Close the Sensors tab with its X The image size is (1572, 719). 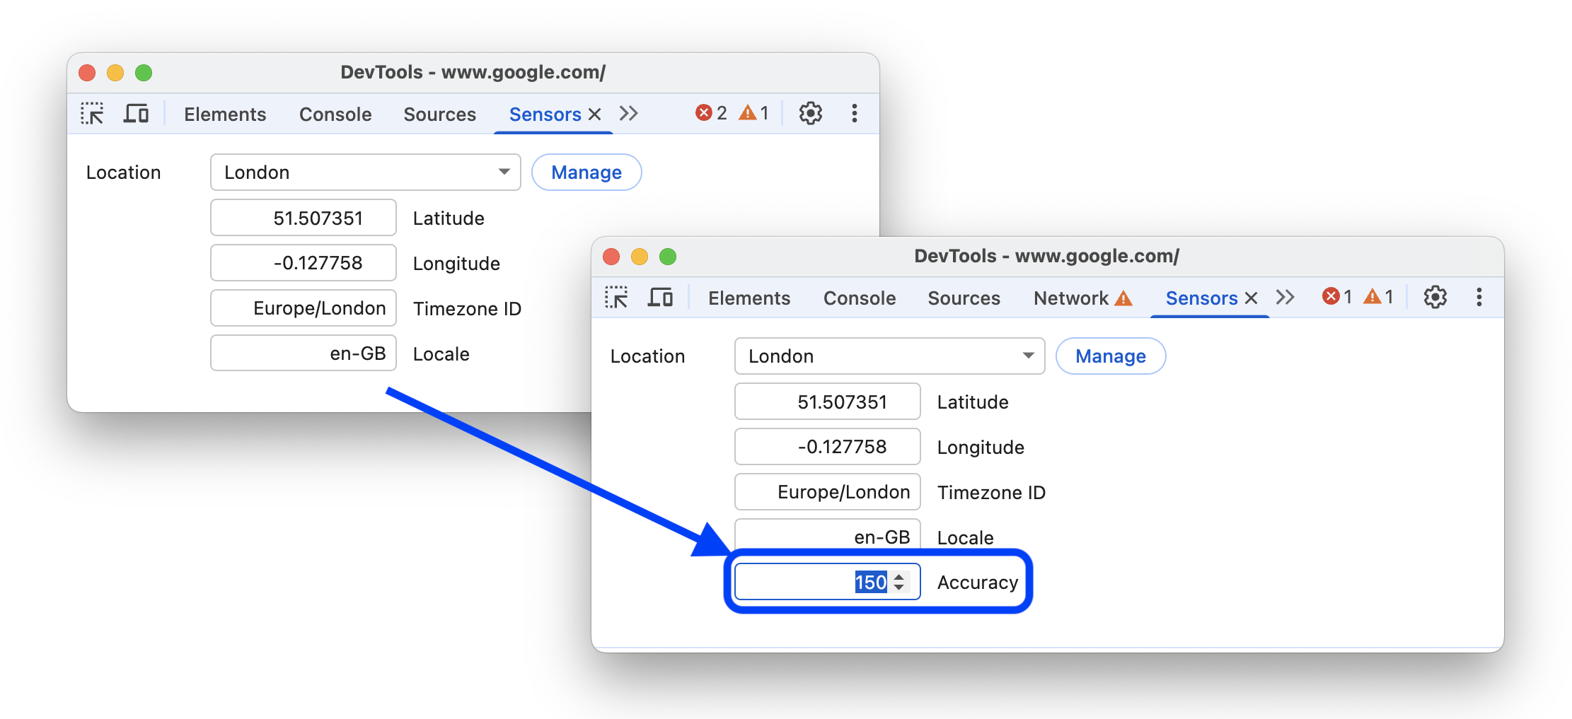click(1252, 298)
